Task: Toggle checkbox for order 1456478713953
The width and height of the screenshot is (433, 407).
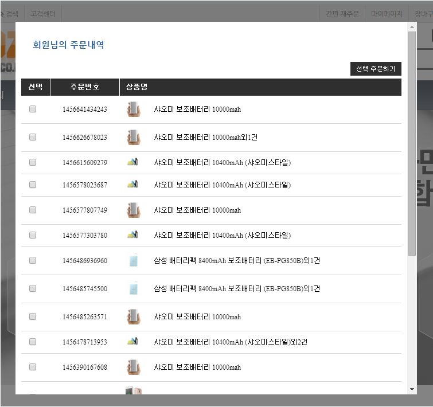Action: coord(33,342)
